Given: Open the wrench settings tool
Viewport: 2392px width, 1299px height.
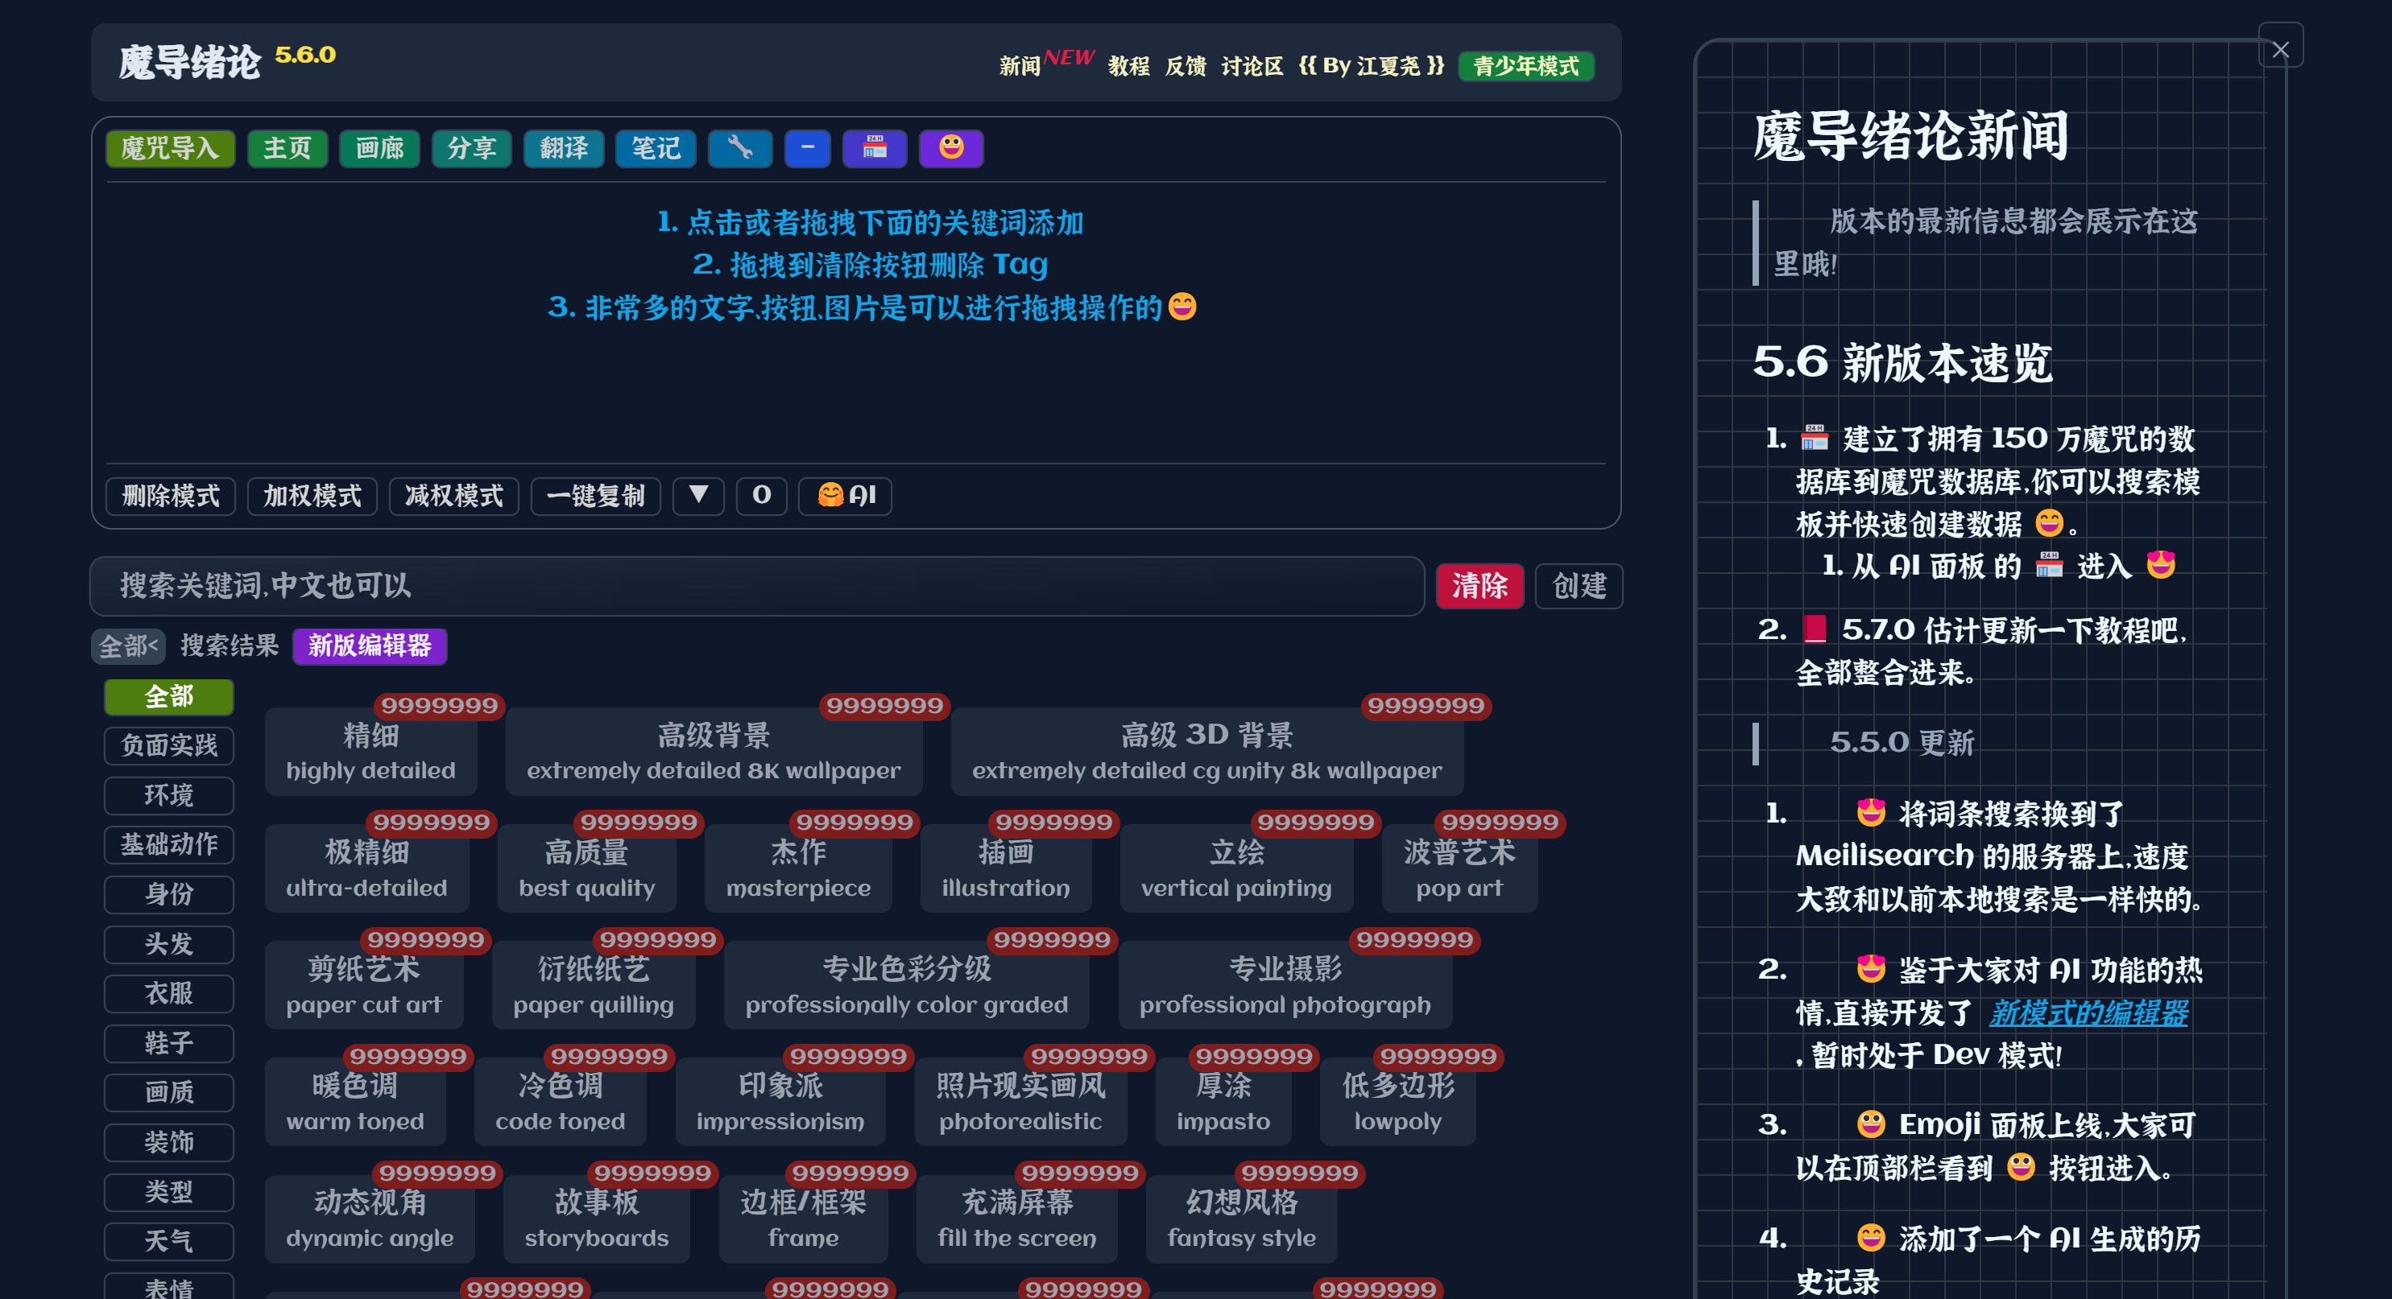Looking at the screenshot, I should [x=739, y=148].
